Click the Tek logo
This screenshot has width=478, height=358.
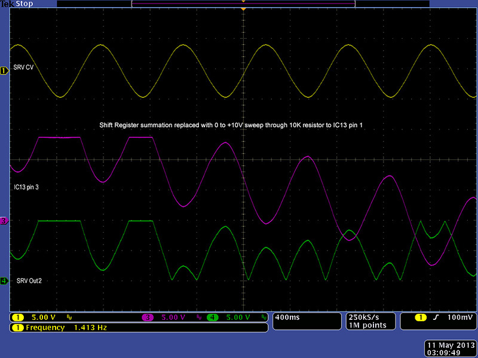(x=7, y=4)
